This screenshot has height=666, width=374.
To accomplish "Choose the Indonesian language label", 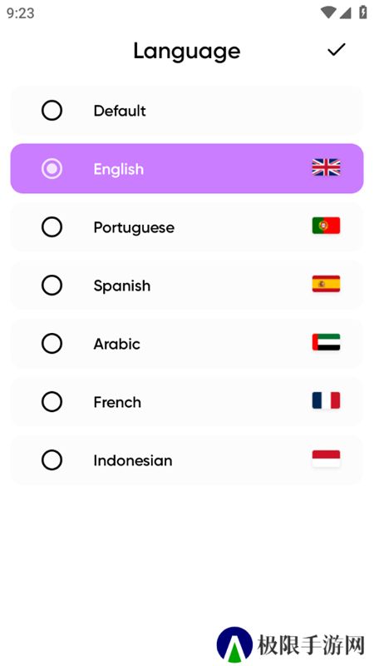I will pos(133,460).
